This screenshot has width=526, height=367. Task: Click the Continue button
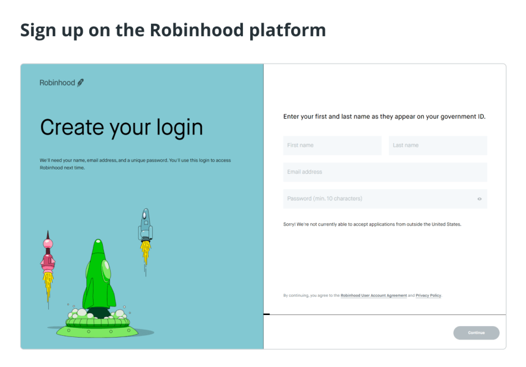pyautogui.click(x=476, y=333)
